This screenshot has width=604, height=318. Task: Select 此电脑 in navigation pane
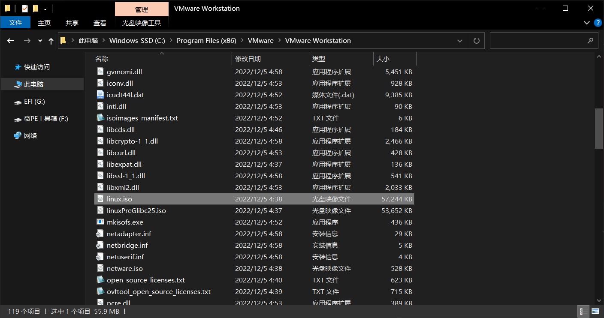click(42, 84)
